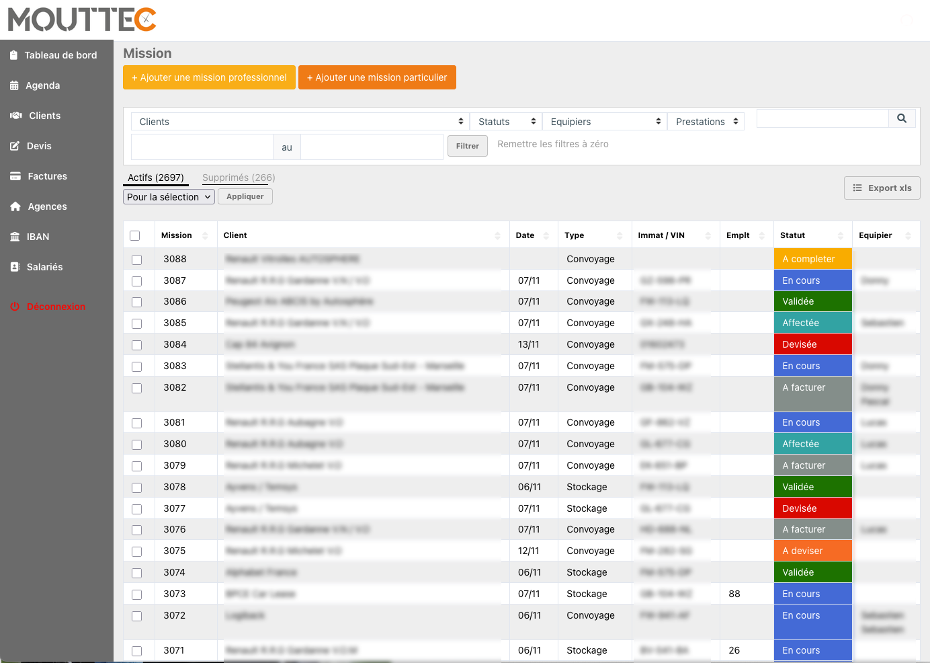Check the box for mission 3079
This screenshot has width=930, height=663.
point(137,466)
